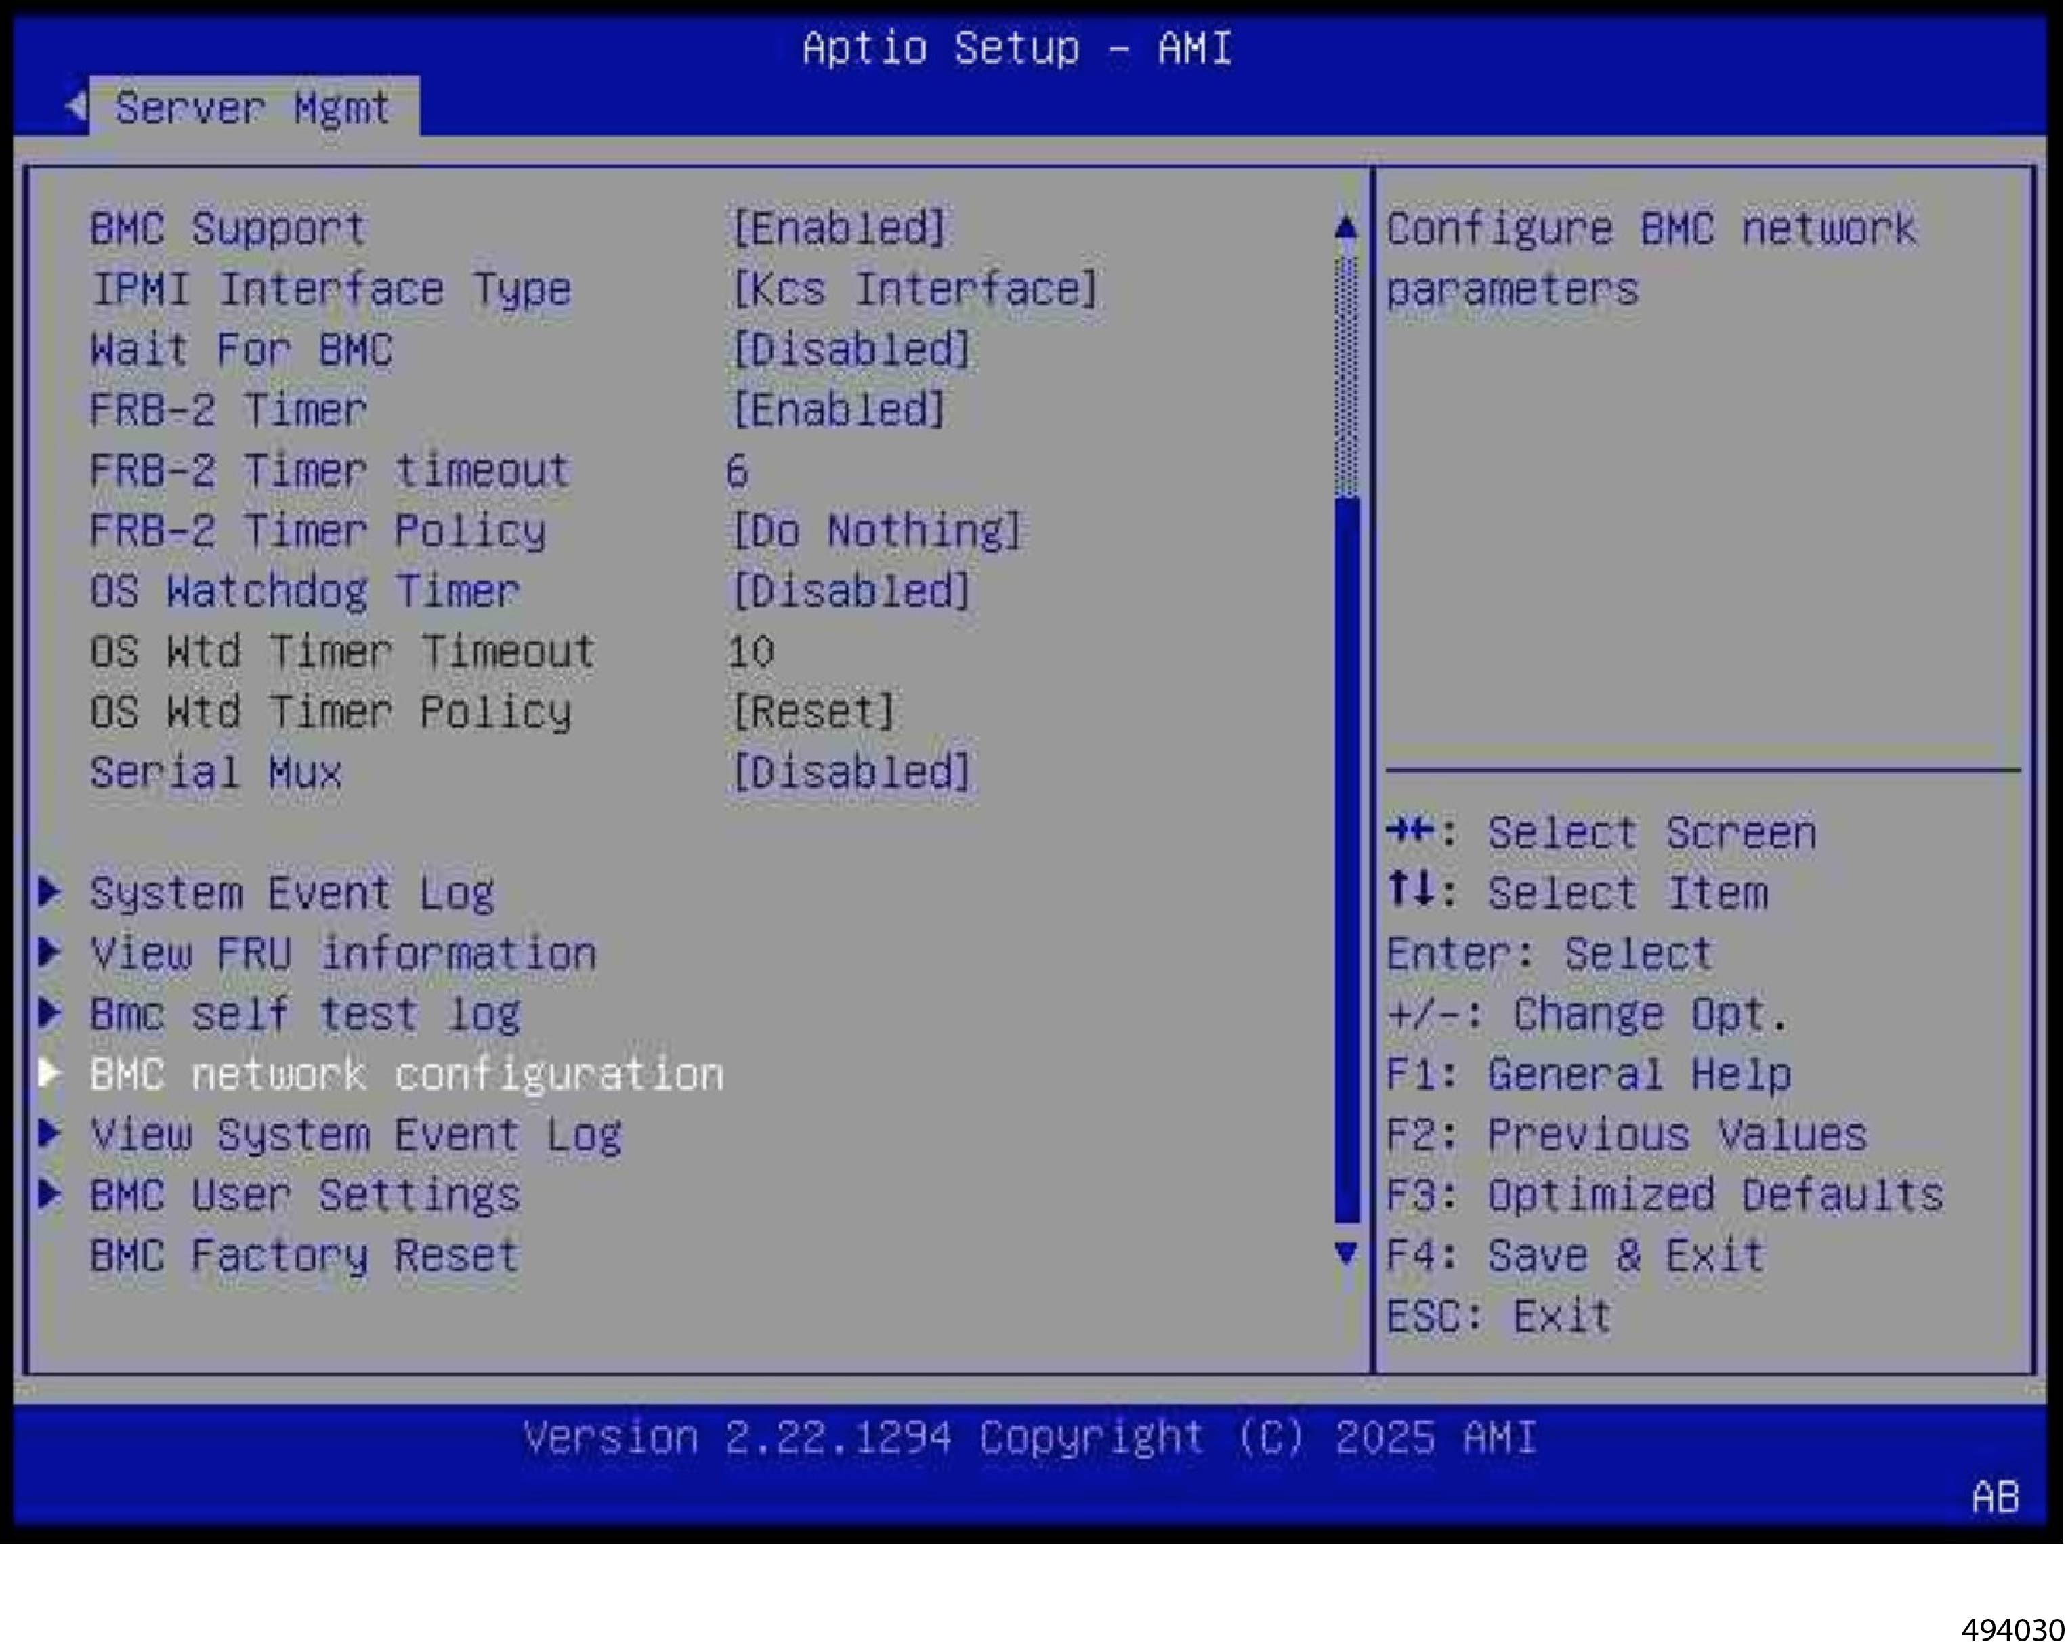Open View System Event Log submenu
Viewport: 2066px width, 1650px height.
(x=356, y=1135)
